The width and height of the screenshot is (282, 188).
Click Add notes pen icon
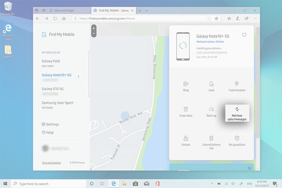(238, 19)
